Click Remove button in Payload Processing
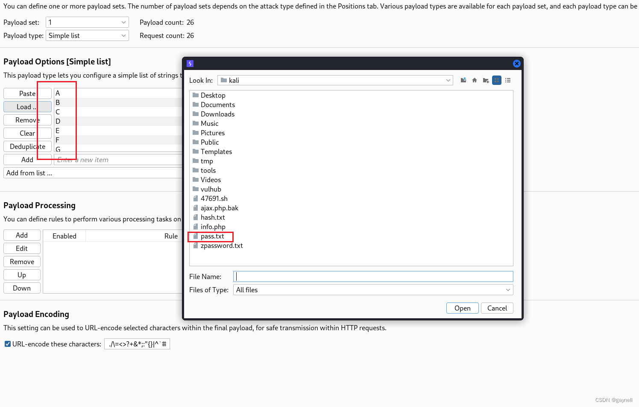Screen dimensions: 639x407 (22, 262)
